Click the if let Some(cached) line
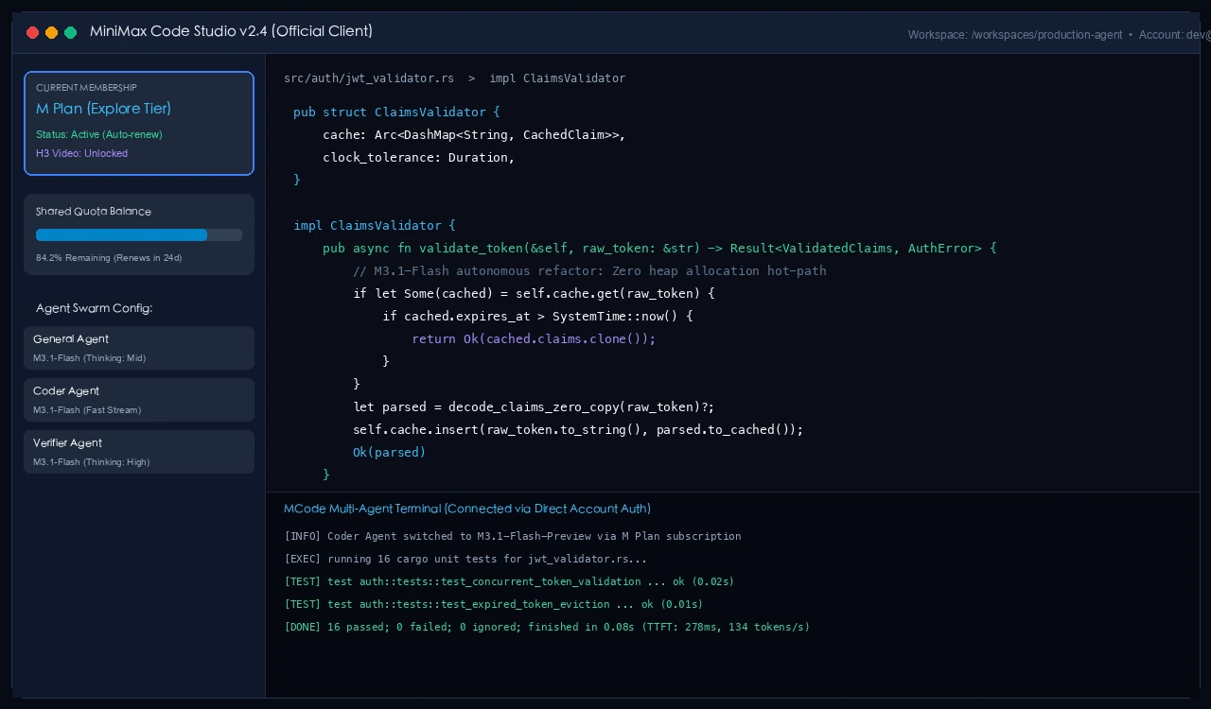The height and width of the screenshot is (709, 1211). click(x=534, y=294)
